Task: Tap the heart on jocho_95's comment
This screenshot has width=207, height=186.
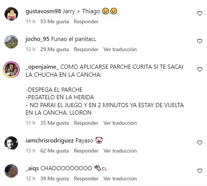Action: pos(200,41)
